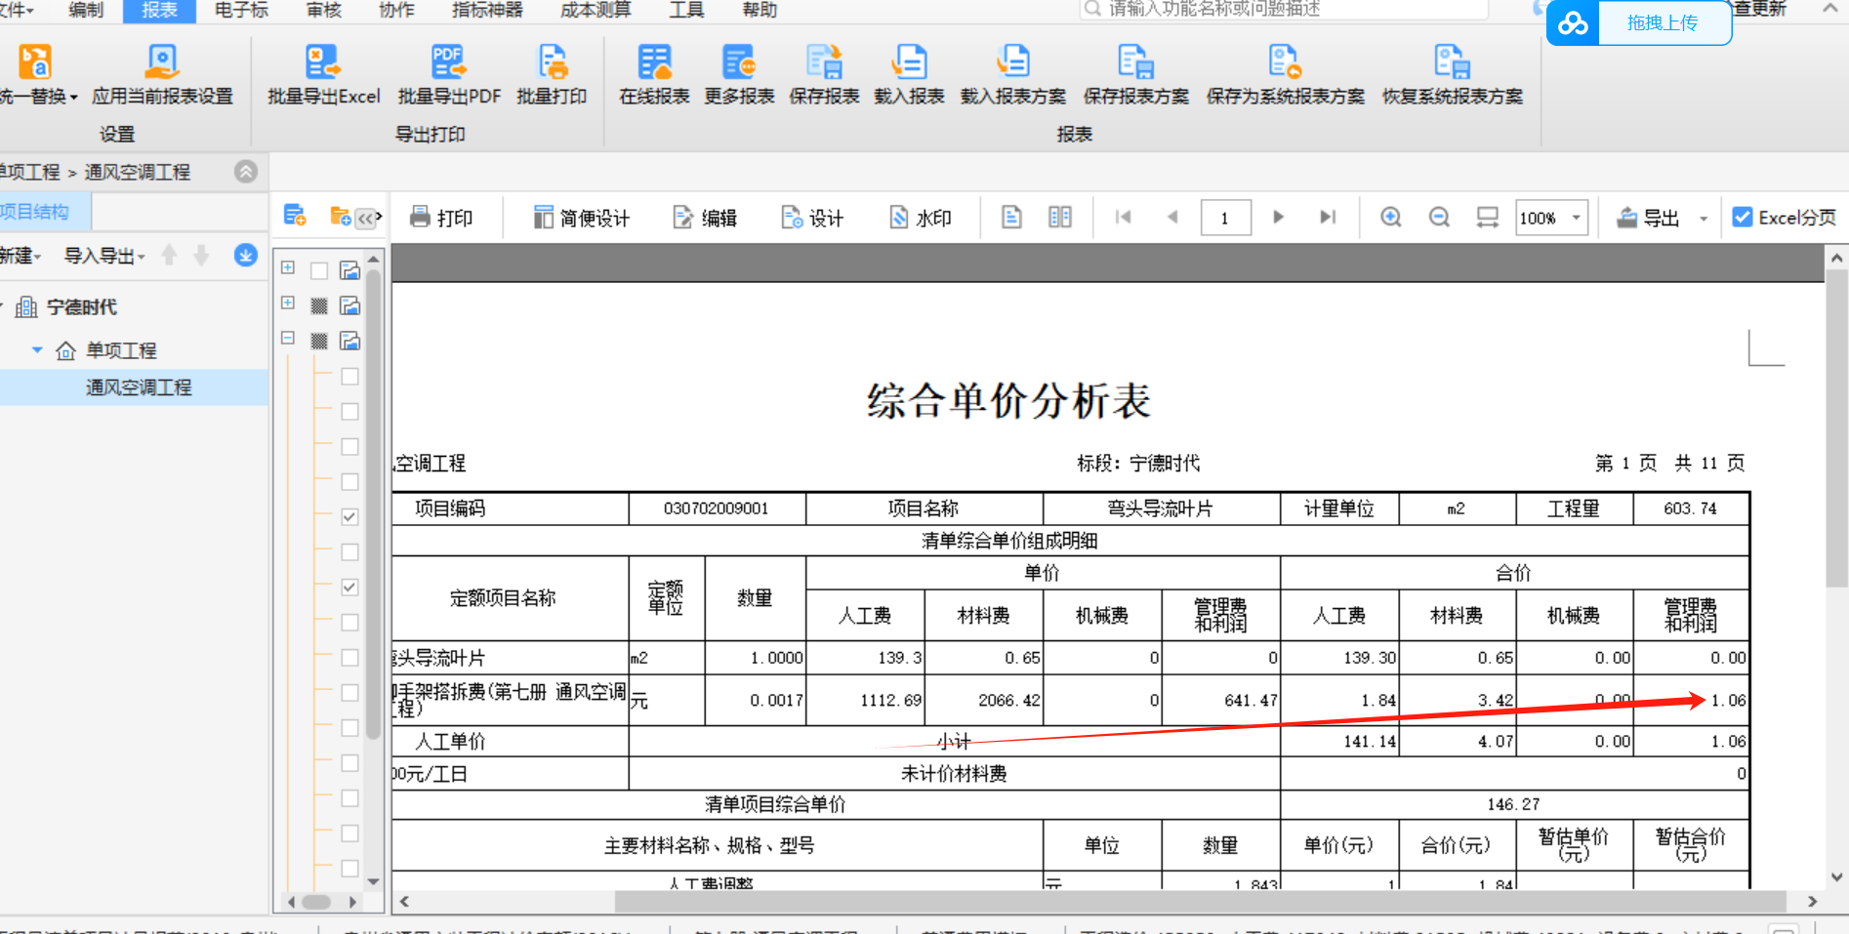
Task: Open the 编制 menu tab
Action: (86, 10)
